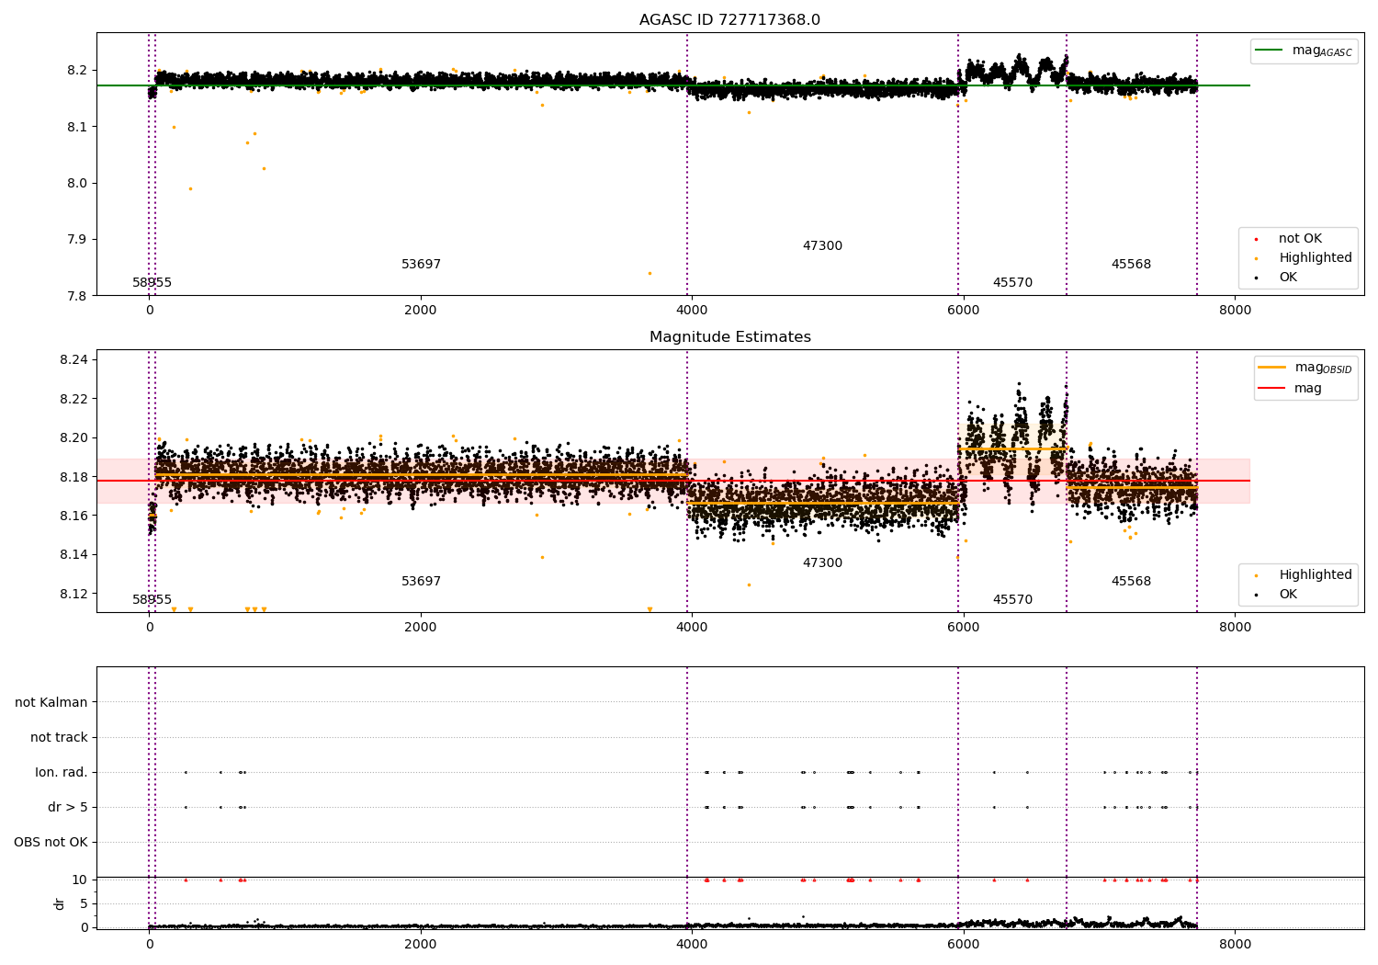Viewport: 1378px width, 965px height.
Task: Click y-axis tick 8.22 in middle panel
Action: (73, 400)
